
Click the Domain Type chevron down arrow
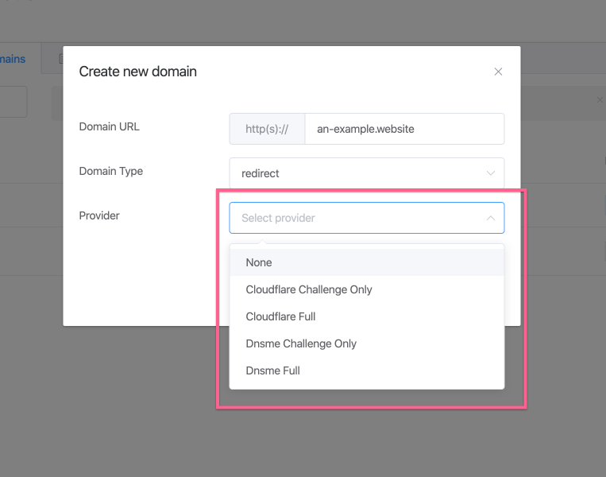[x=491, y=173]
